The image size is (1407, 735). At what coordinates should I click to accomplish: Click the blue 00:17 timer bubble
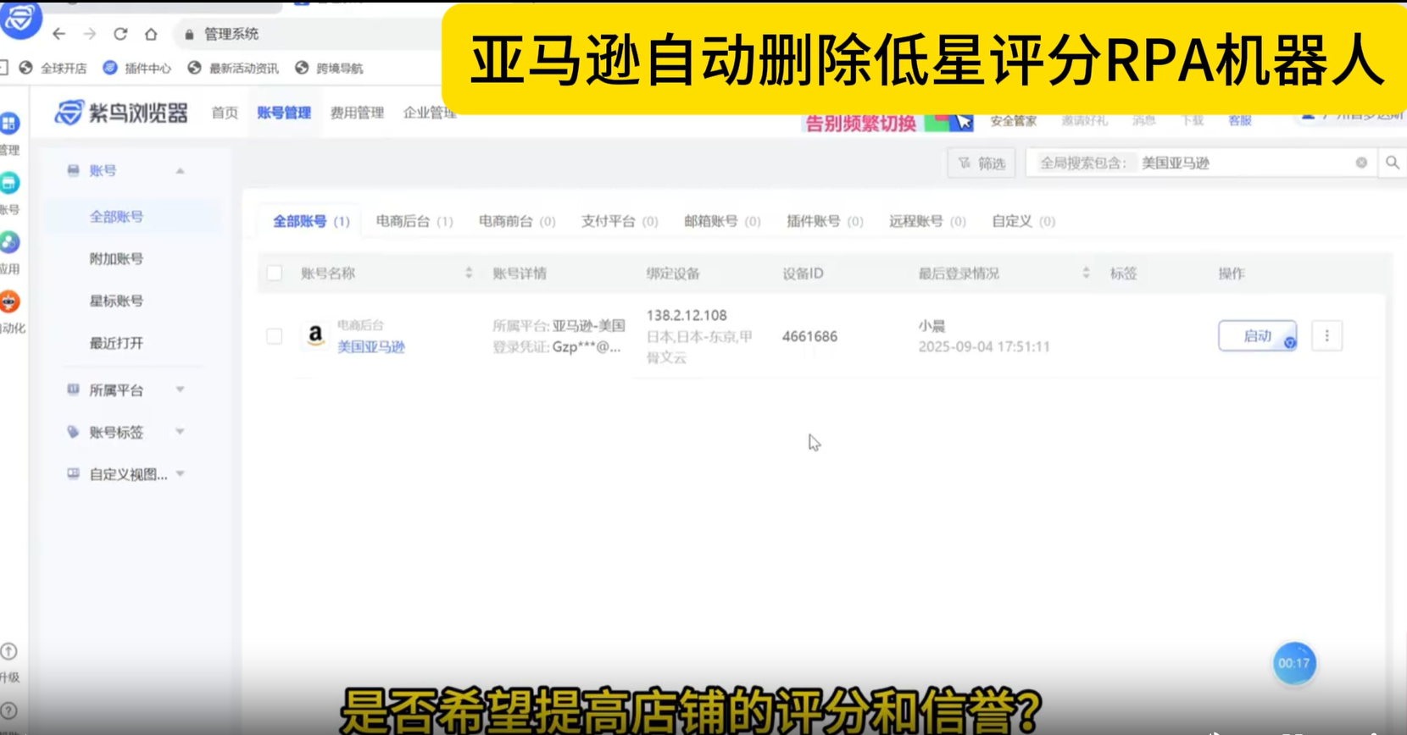pos(1294,663)
